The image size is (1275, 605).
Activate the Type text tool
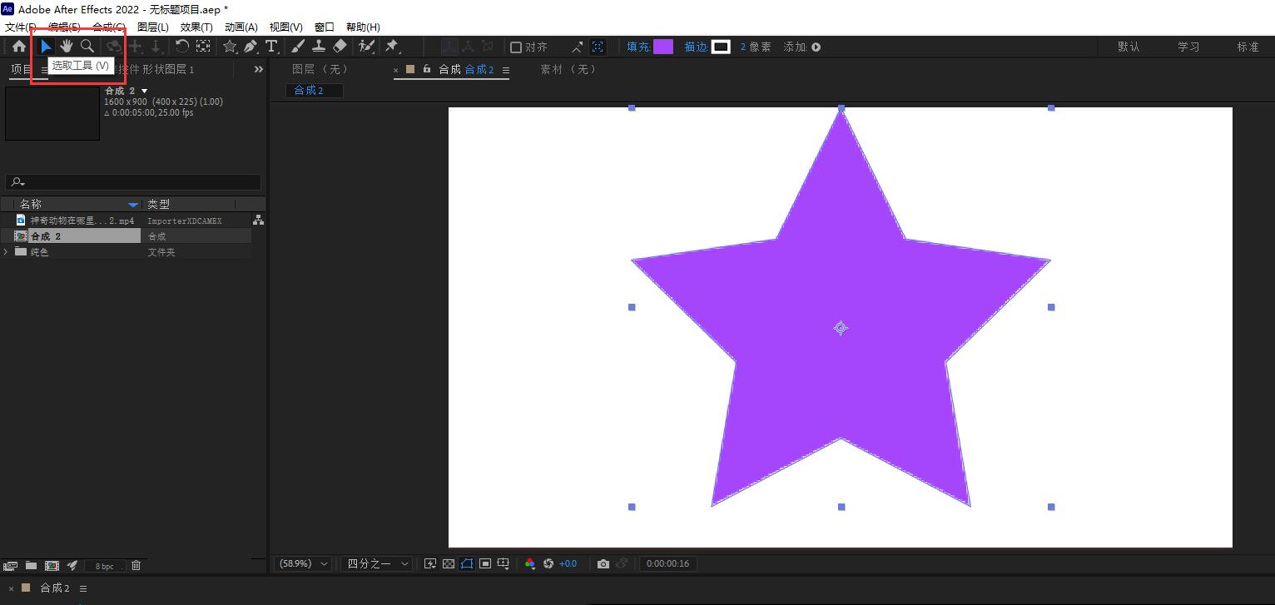(x=271, y=47)
